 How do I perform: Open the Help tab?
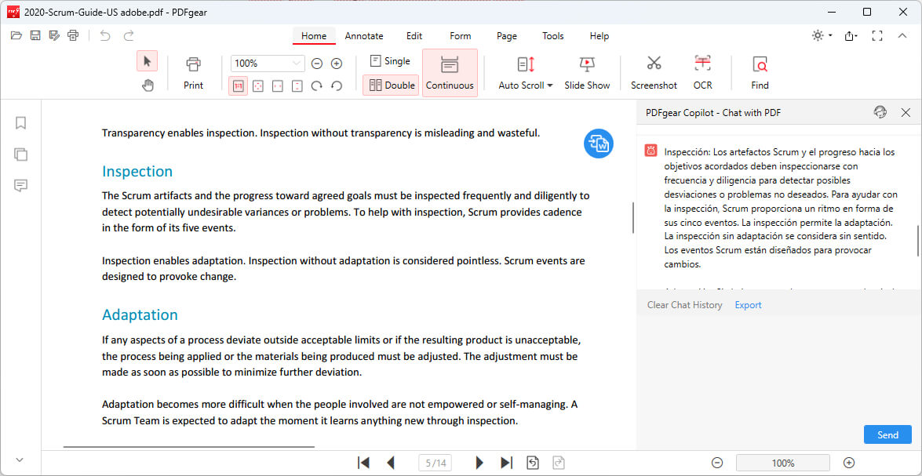coord(599,36)
